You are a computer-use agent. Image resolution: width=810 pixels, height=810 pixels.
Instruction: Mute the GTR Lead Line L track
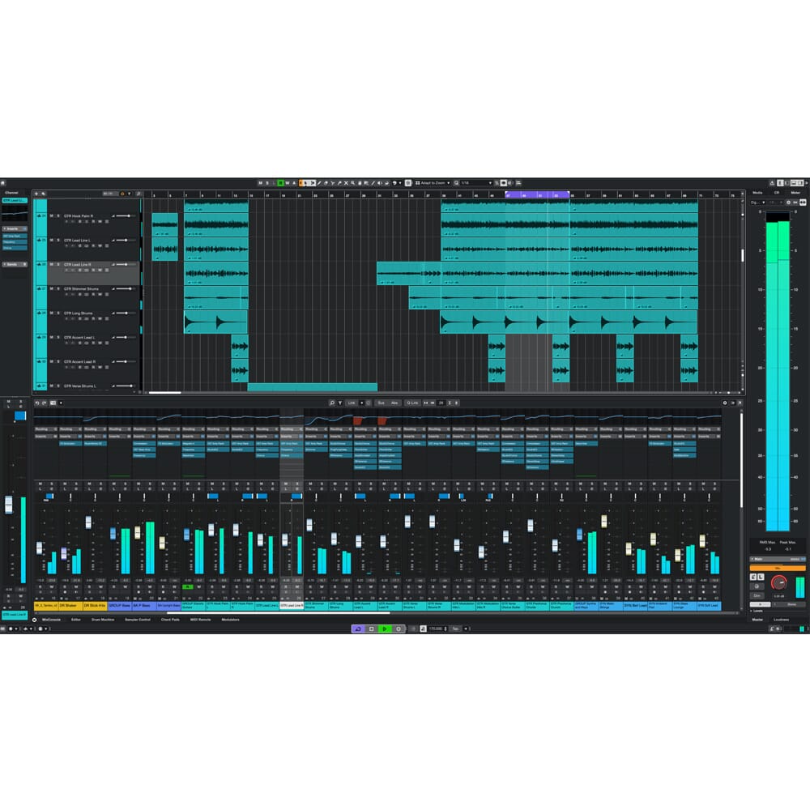(52, 241)
